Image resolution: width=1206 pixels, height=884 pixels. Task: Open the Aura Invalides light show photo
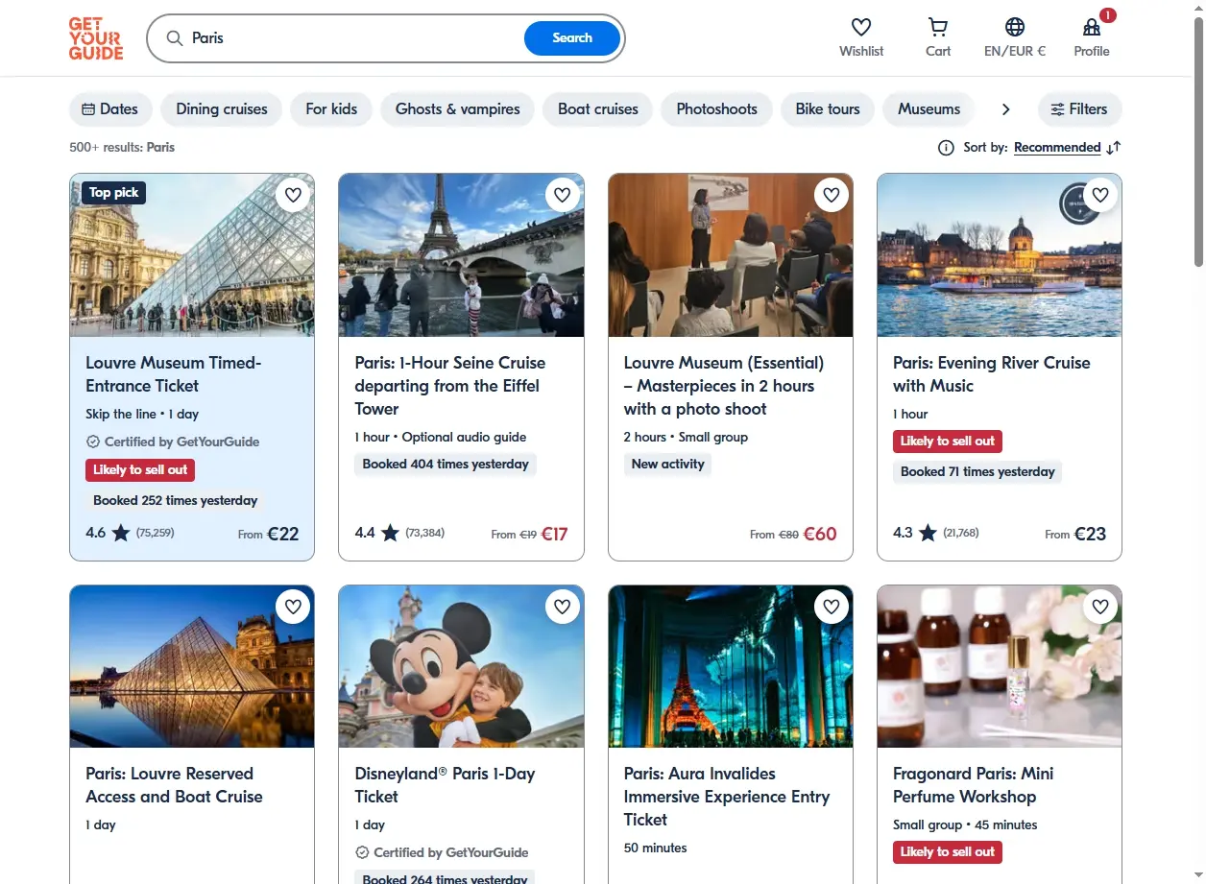pyautogui.click(x=731, y=666)
